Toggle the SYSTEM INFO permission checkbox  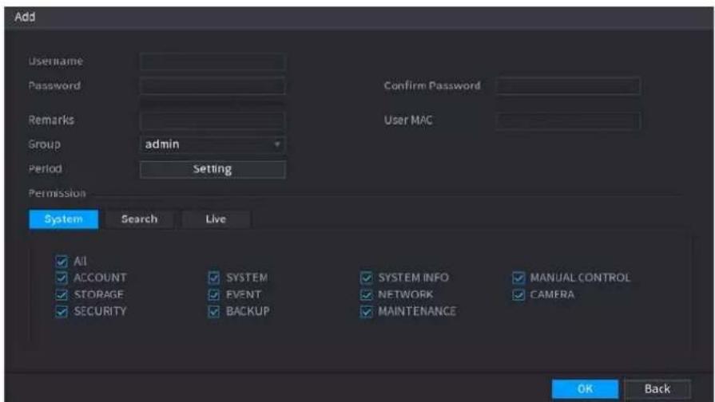click(x=366, y=278)
